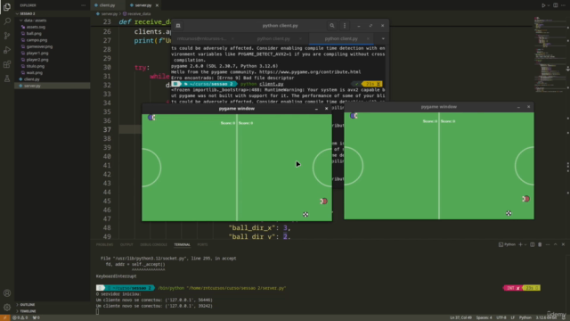Viewport: 570px width, 321px height.
Task: Open the Search view in activity bar
Action: point(7,21)
